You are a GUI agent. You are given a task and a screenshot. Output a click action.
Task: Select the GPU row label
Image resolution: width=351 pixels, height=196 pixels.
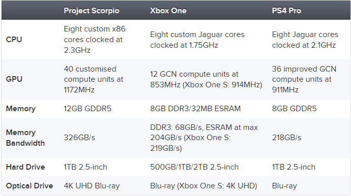[14, 79]
